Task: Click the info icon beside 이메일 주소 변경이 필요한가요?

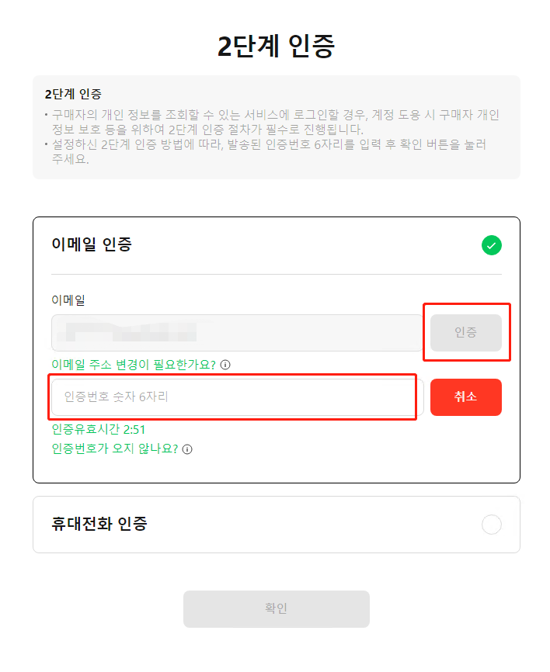Action: click(225, 363)
